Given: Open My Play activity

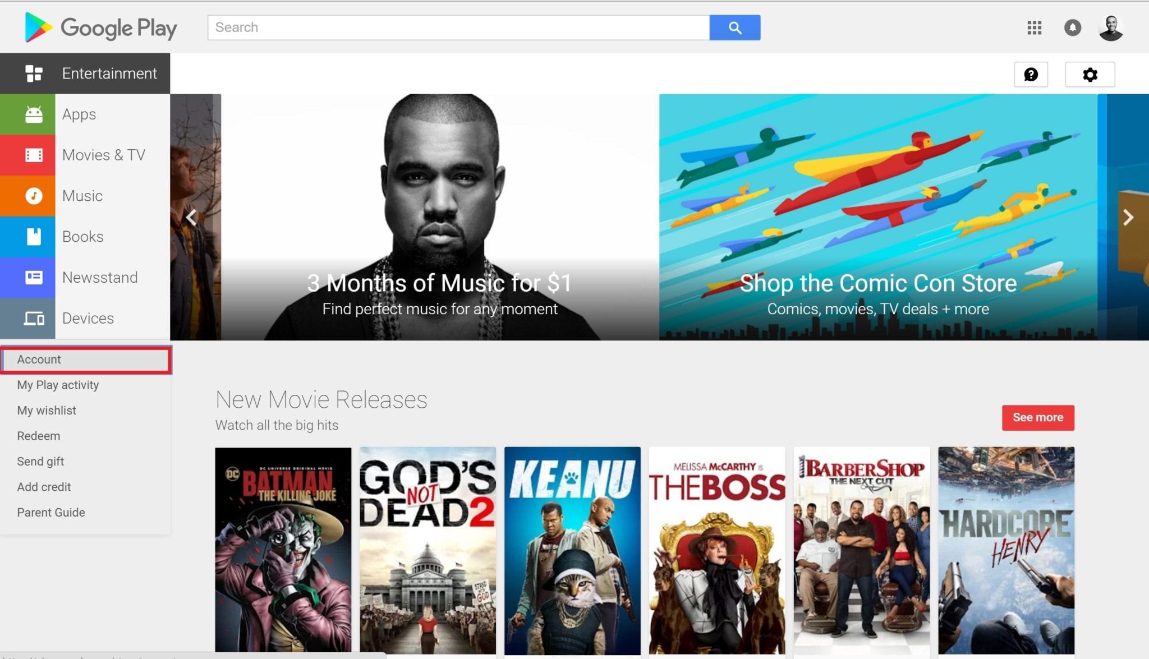Looking at the screenshot, I should click(58, 385).
